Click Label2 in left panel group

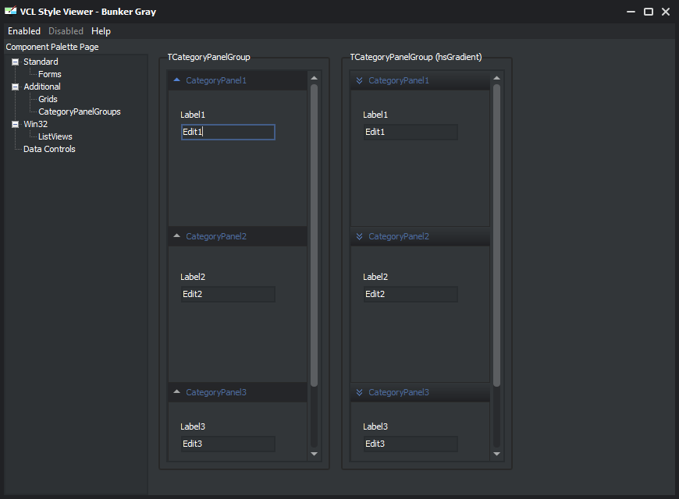(x=193, y=277)
